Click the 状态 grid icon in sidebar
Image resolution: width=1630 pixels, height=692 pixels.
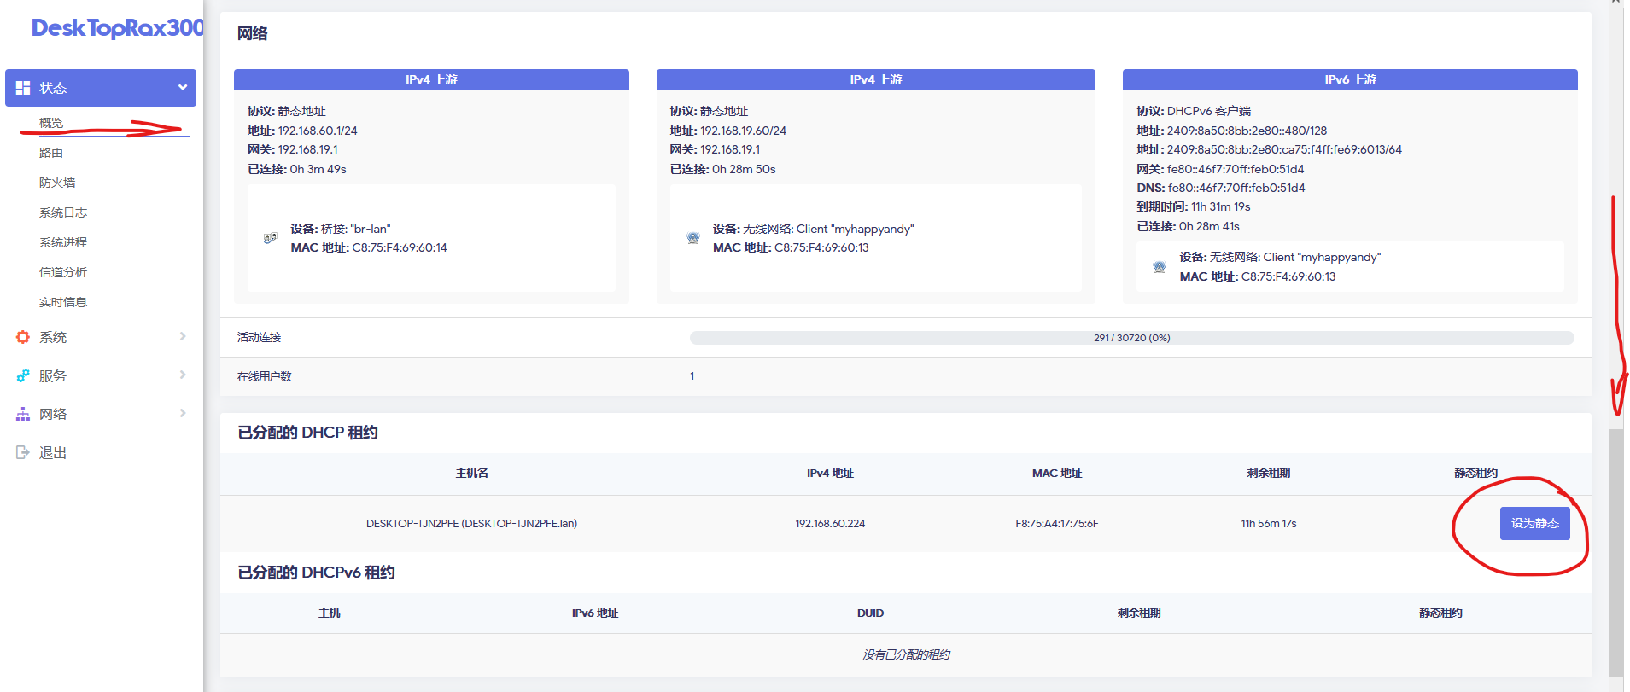click(23, 88)
